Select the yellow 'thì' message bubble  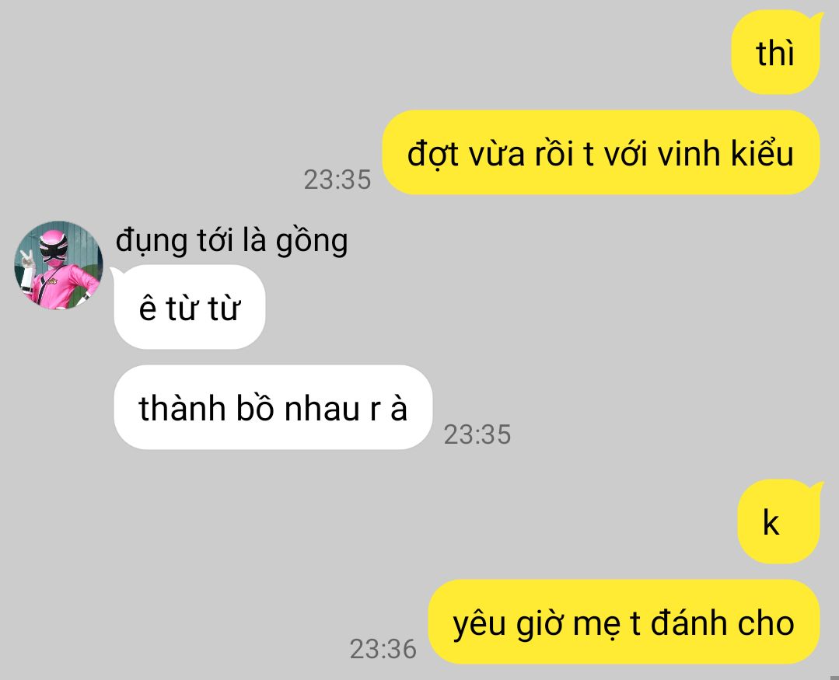[776, 52]
